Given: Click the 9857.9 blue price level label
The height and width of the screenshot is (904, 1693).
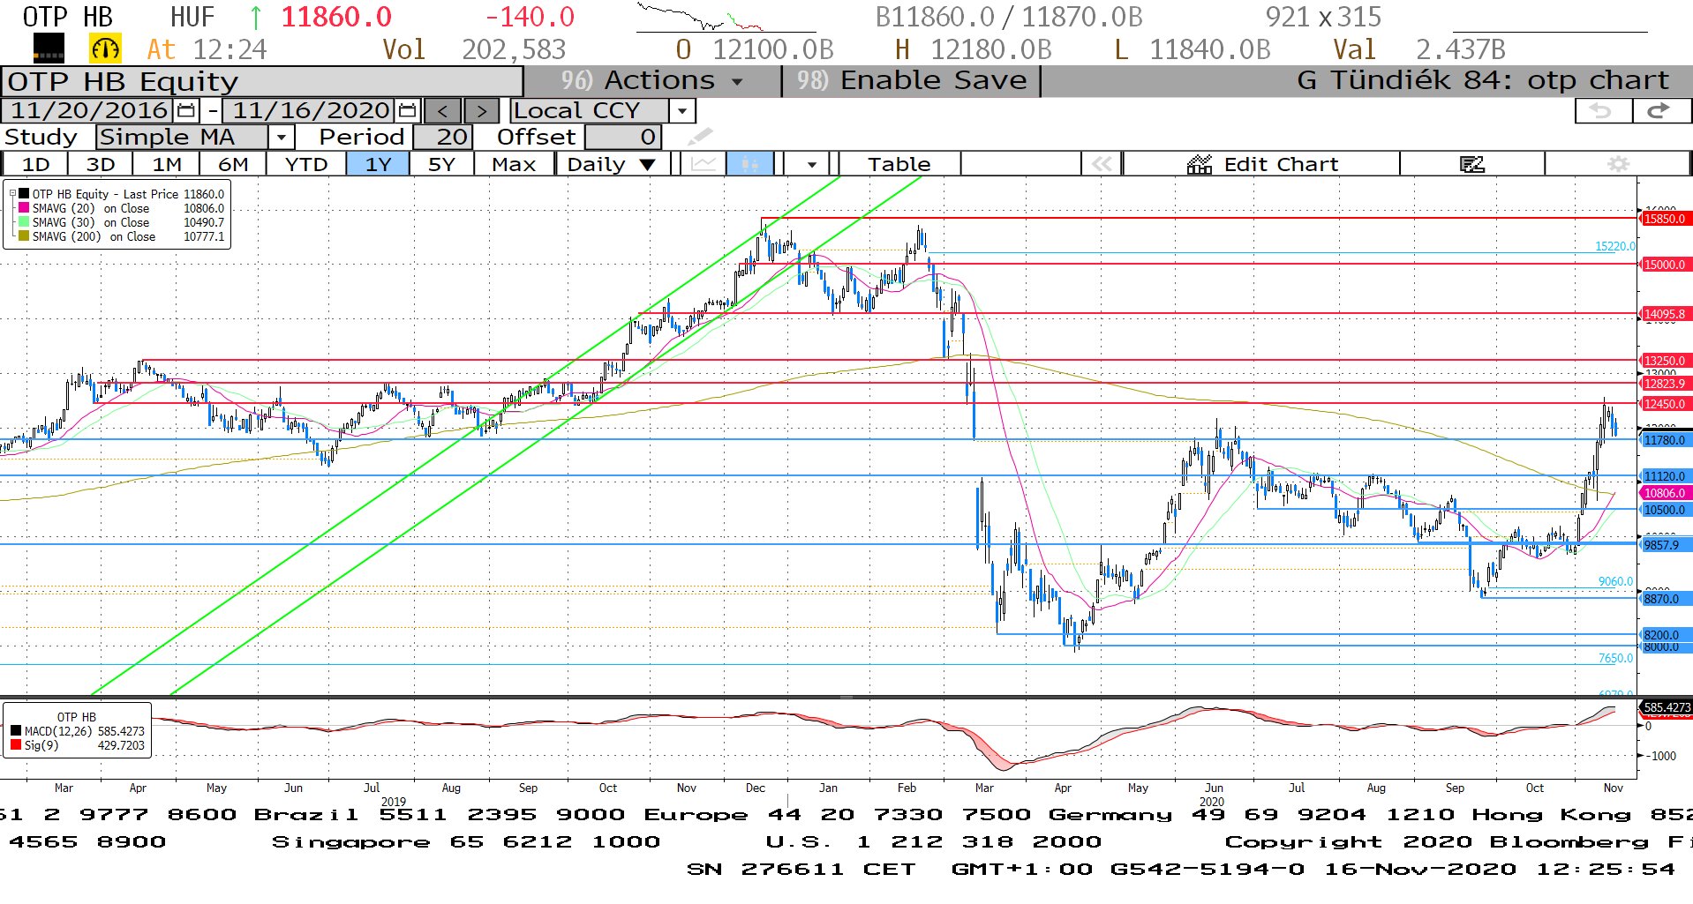Looking at the screenshot, I should [x=1664, y=545].
